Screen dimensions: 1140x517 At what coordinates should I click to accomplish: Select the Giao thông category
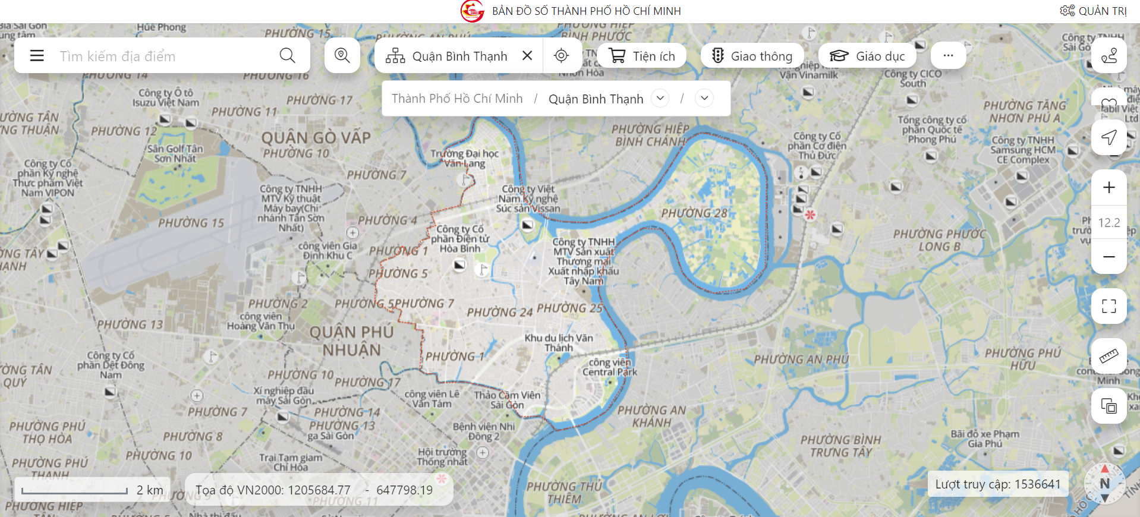click(x=752, y=56)
